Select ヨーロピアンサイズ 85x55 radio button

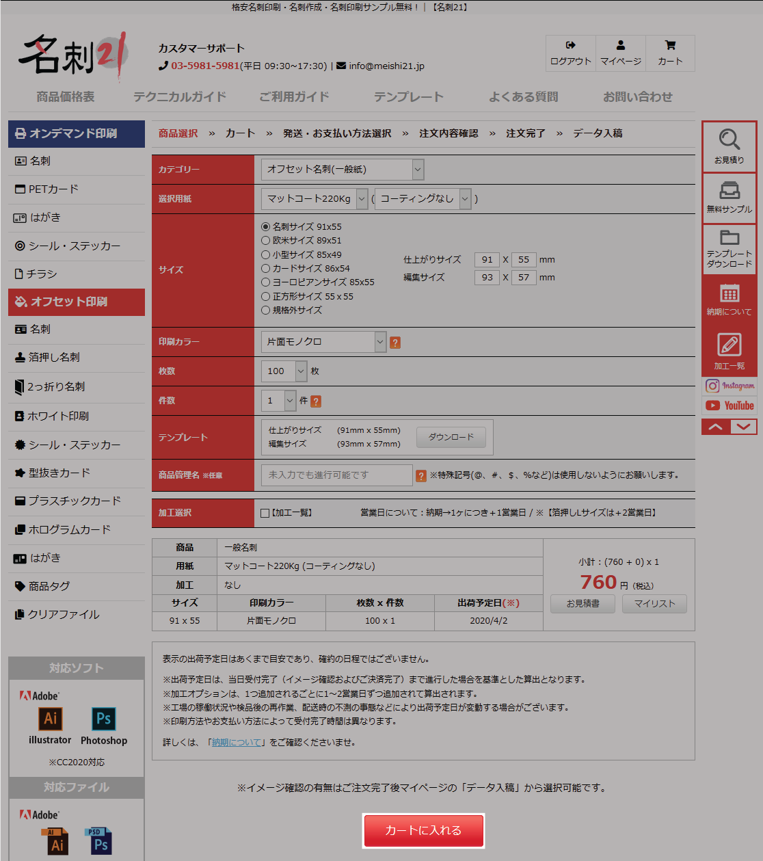point(265,282)
